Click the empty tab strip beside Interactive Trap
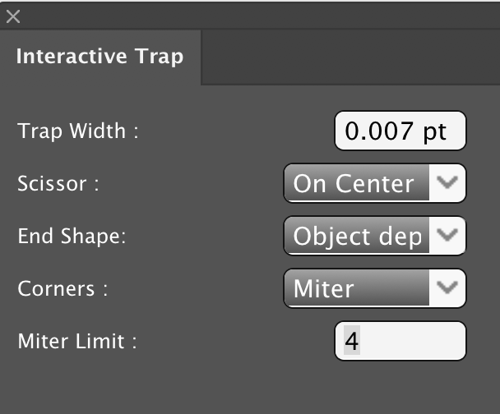The width and height of the screenshot is (500, 414). (x=350, y=57)
